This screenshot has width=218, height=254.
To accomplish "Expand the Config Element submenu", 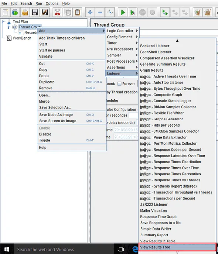I will (x=122, y=37).
